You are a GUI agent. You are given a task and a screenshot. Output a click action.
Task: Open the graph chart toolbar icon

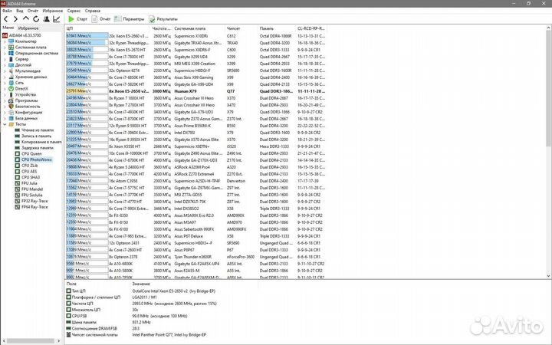point(55,18)
